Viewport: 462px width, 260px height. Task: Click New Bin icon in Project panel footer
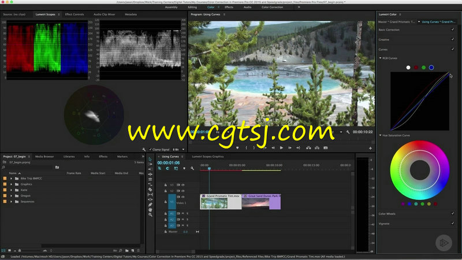pos(126,251)
